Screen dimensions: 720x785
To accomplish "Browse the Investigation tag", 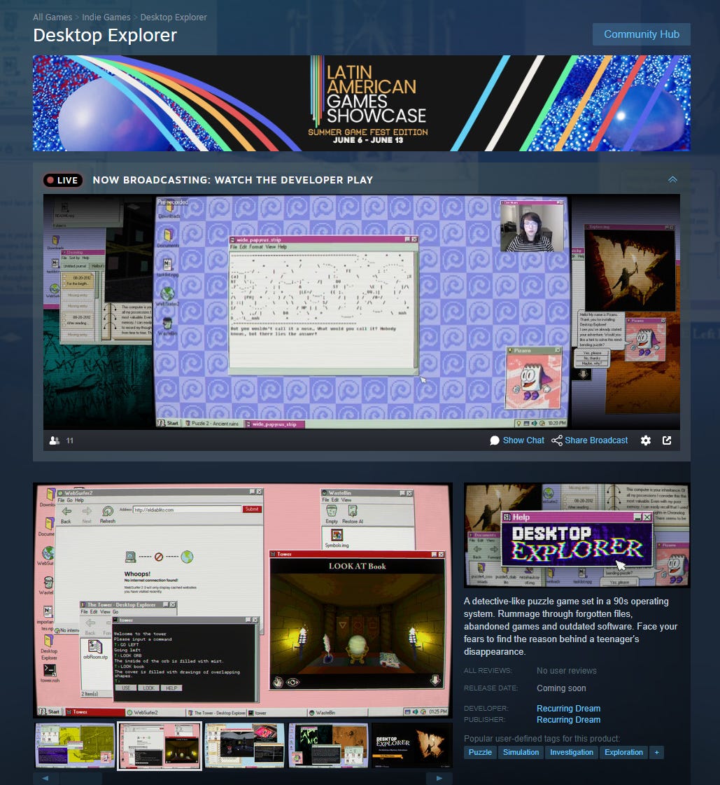I will (x=572, y=753).
